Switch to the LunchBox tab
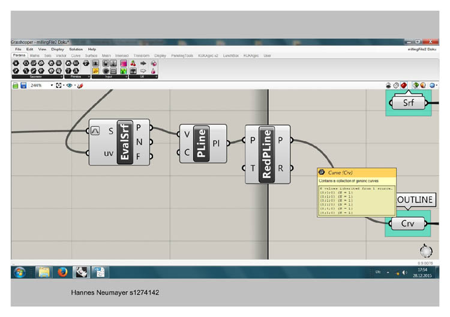Viewport: 450px width, 317px height. pos(231,56)
